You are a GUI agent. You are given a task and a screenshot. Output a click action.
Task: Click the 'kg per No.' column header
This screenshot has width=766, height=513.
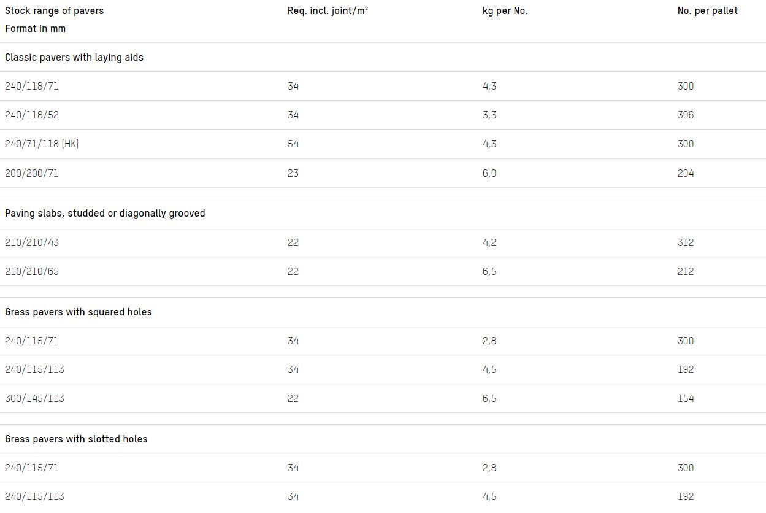[505, 10]
